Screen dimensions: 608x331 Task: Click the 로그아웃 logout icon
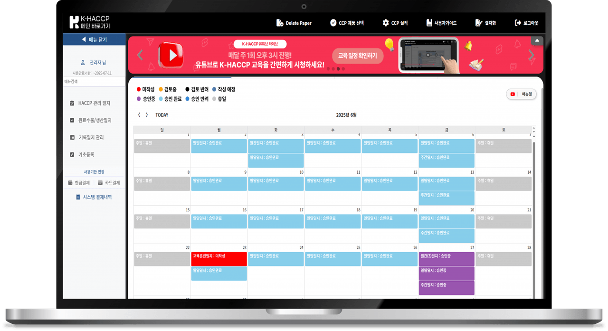pos(518,23)
